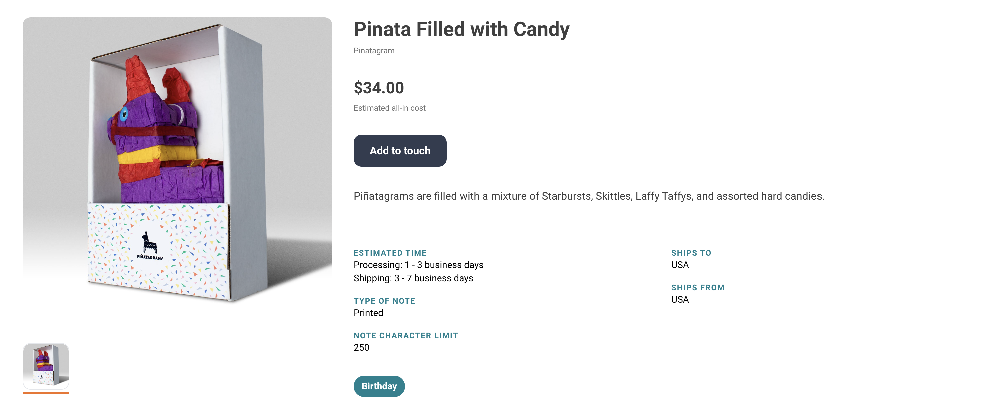Click the Processing 1 - 3 business days line
The height and width of the screenshot is (407, 981).
(418, 265)
